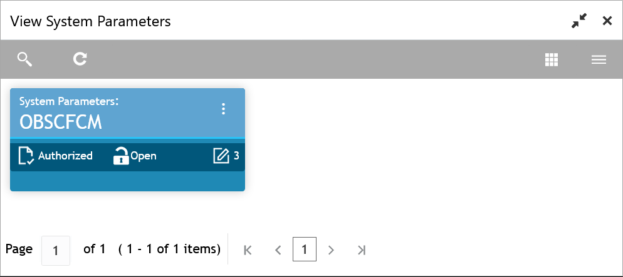Screen dimensions: 623x277
Task: Go to last page
Action: pyautogui.click(x=361, y=250)
